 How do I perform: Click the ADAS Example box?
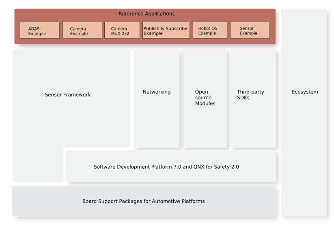tap(40, 30)
